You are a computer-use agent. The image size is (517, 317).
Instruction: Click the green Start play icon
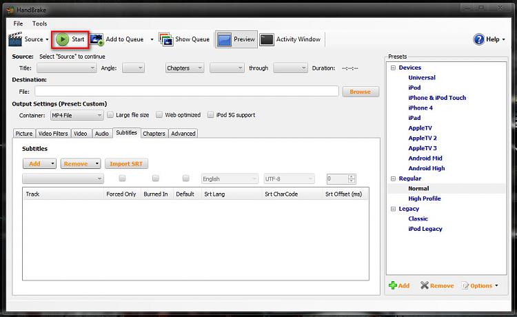click(62, 39)
